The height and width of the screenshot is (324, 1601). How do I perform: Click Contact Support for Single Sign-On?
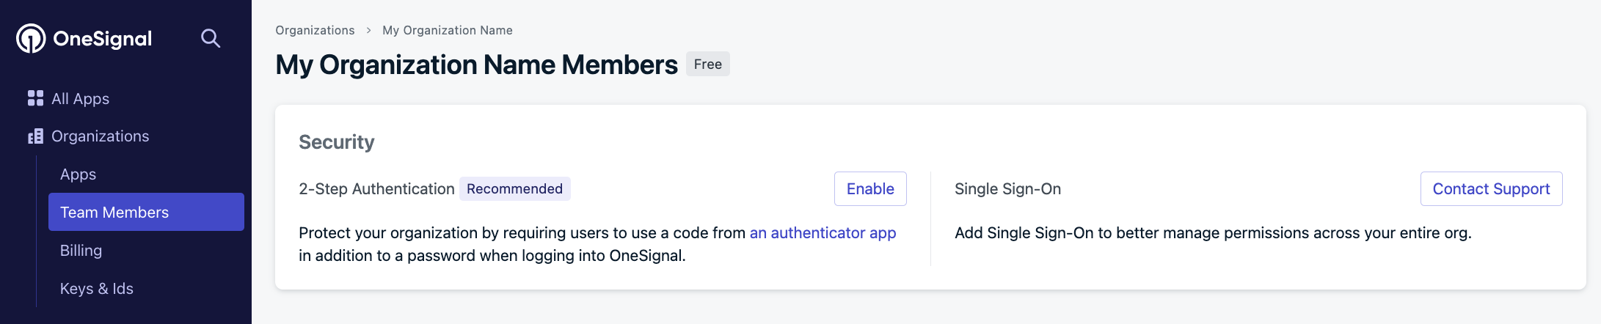tap(1491, 188)
